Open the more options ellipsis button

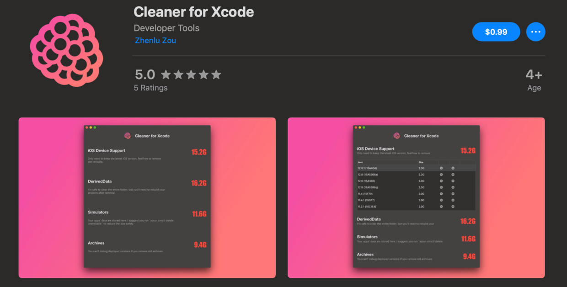[x=535, y=32]
